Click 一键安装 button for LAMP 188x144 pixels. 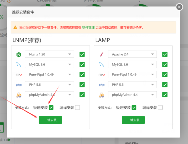(x=133, y=120)
